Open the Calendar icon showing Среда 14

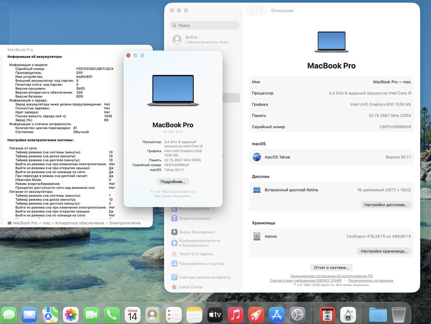tap(132, 315)
